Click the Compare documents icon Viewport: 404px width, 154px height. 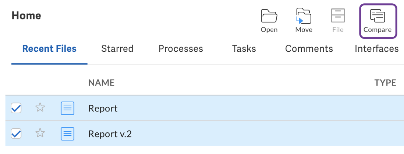pos(378,16)
